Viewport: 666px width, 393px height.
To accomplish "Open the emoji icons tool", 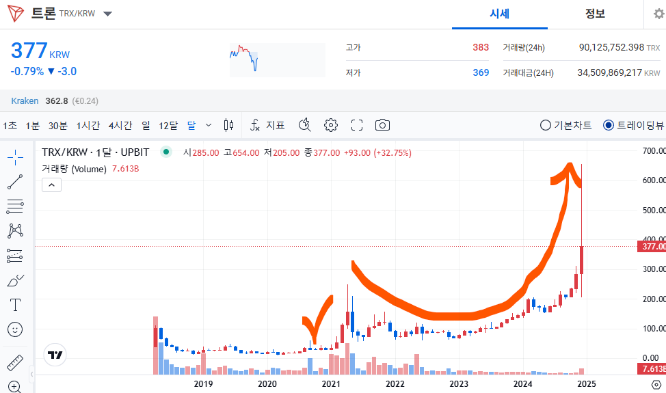I will [15, 329].
